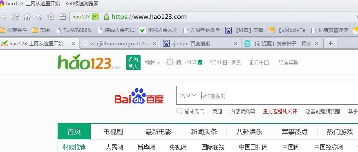Click the browser back arrow

(3, 17)
